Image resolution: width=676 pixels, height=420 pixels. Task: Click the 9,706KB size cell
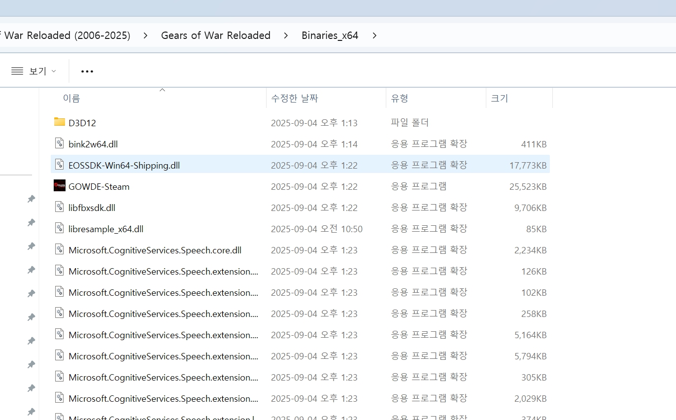coord(531,208)
